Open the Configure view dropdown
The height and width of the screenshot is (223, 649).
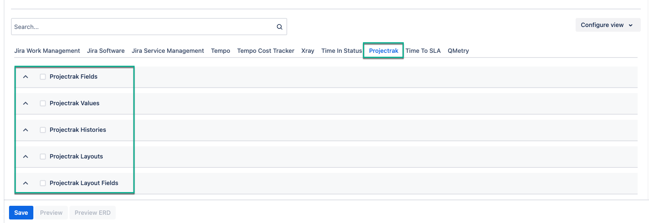pos(608,25)
